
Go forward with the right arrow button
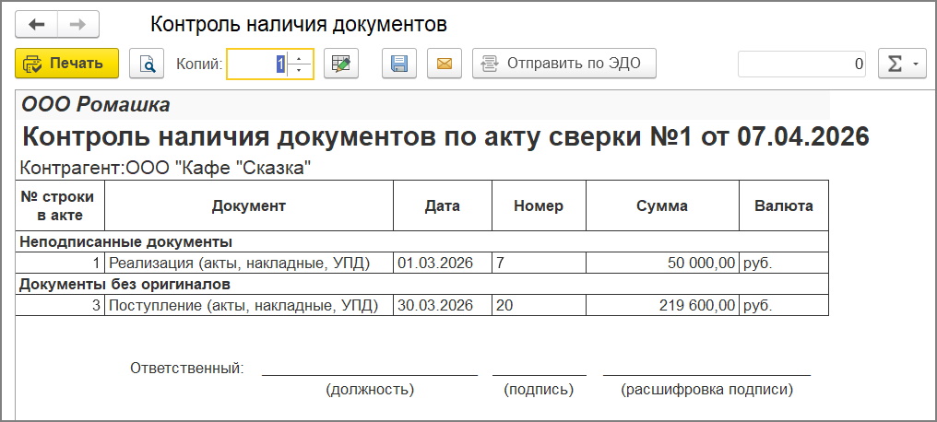tap(78, 25)
